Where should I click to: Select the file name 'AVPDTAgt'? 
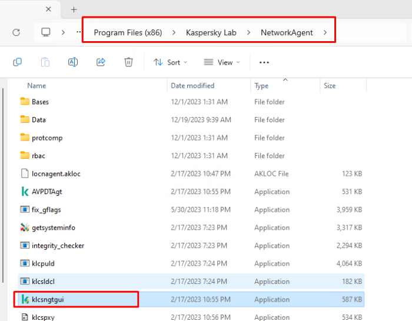pyautogui.click(x=46, y=192)
